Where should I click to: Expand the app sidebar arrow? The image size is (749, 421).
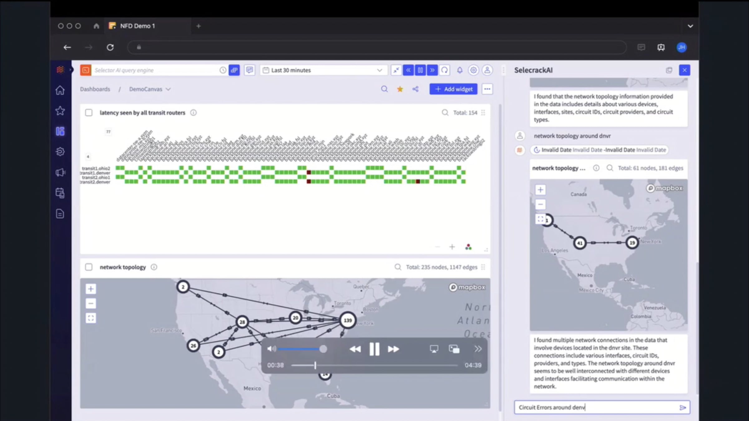pos(71,70)
